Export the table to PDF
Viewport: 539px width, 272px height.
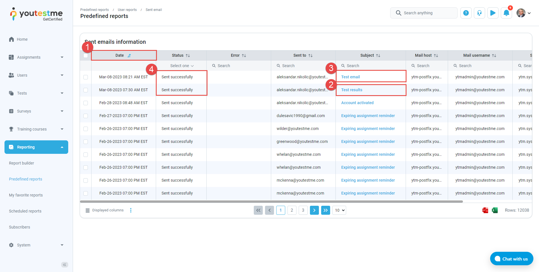click(485, 210)
